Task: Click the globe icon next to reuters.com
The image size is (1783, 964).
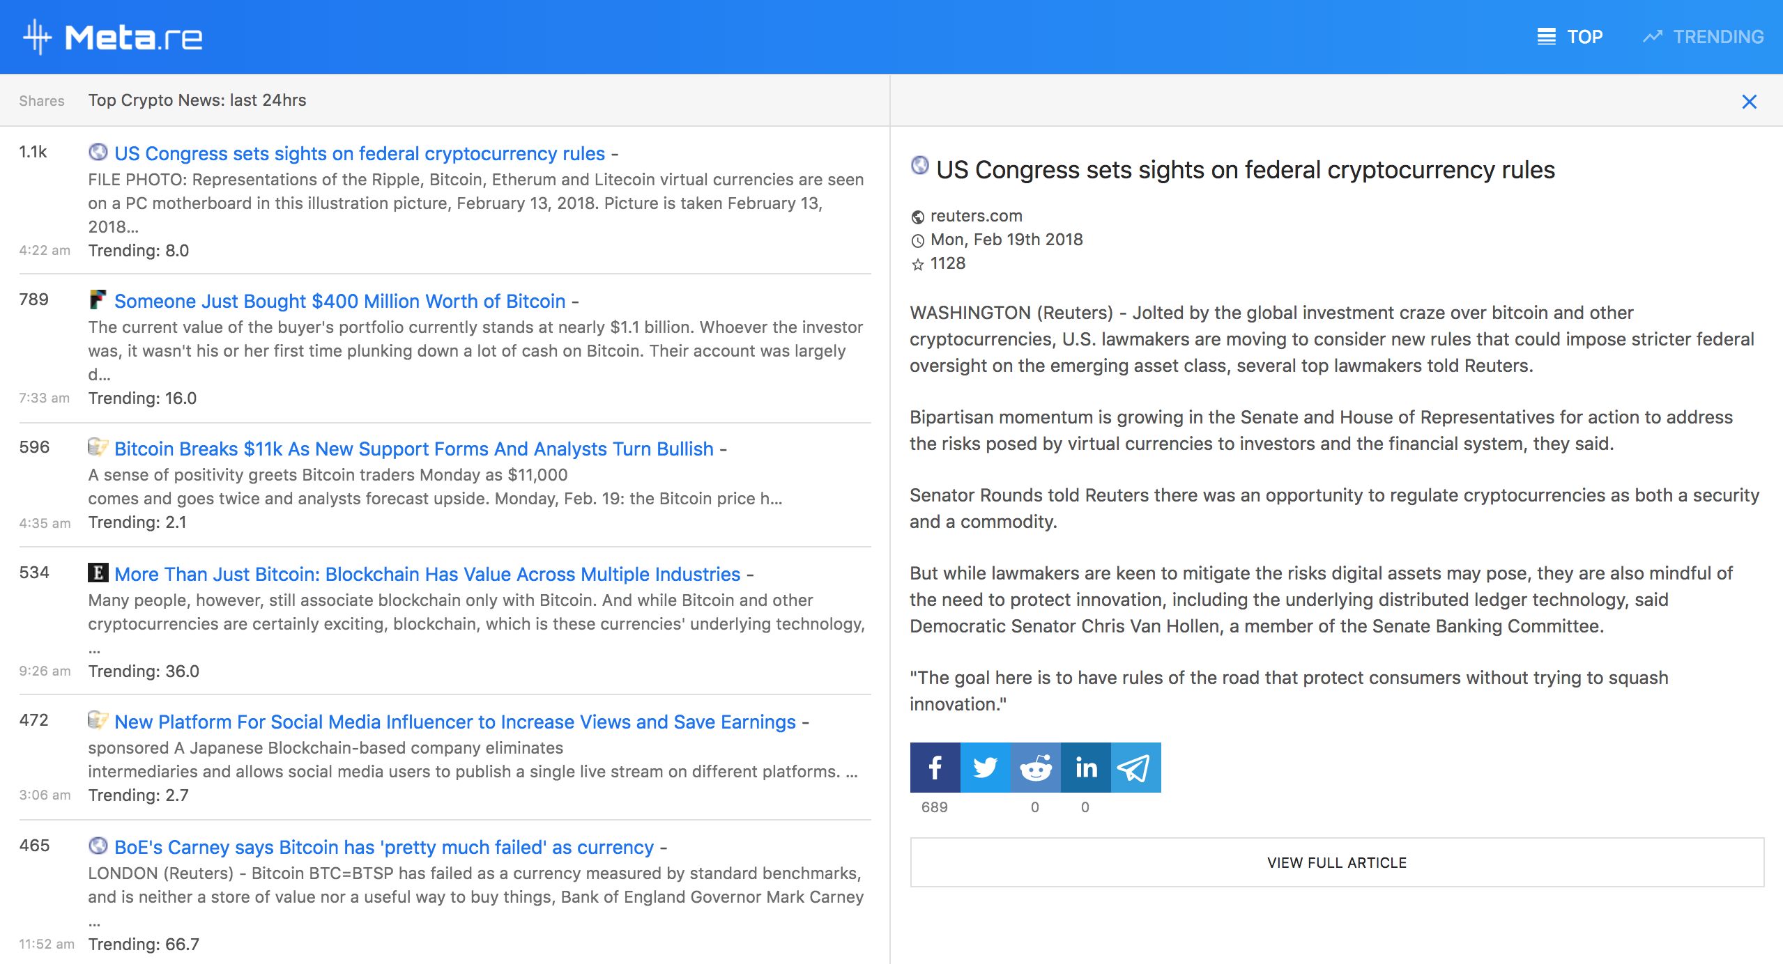Action: [x=917, y=216]
